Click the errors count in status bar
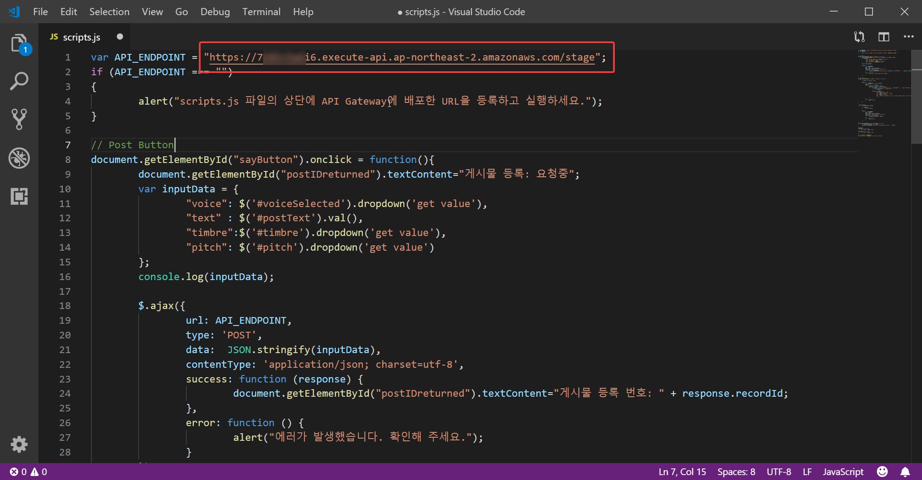 coord(18,472)
